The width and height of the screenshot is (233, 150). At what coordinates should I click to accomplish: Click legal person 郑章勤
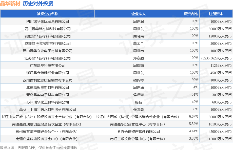coord(138,58)
